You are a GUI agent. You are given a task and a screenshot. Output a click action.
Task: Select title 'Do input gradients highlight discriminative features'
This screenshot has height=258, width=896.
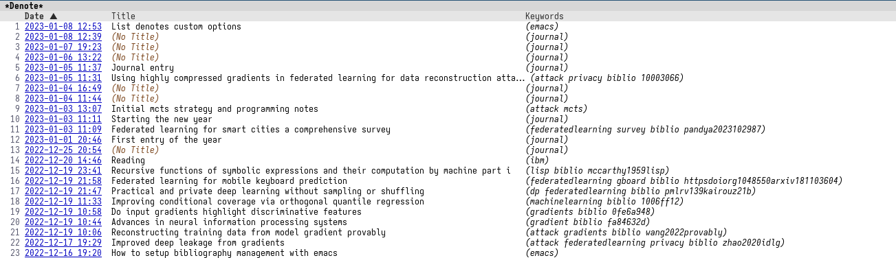point(237,211)
